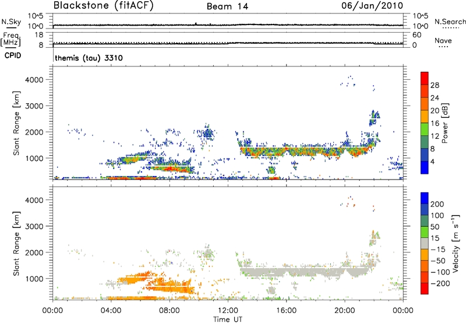466x323 pixels.
Task: Click the red top segment of Power colorbar
Action: (425, 78)
